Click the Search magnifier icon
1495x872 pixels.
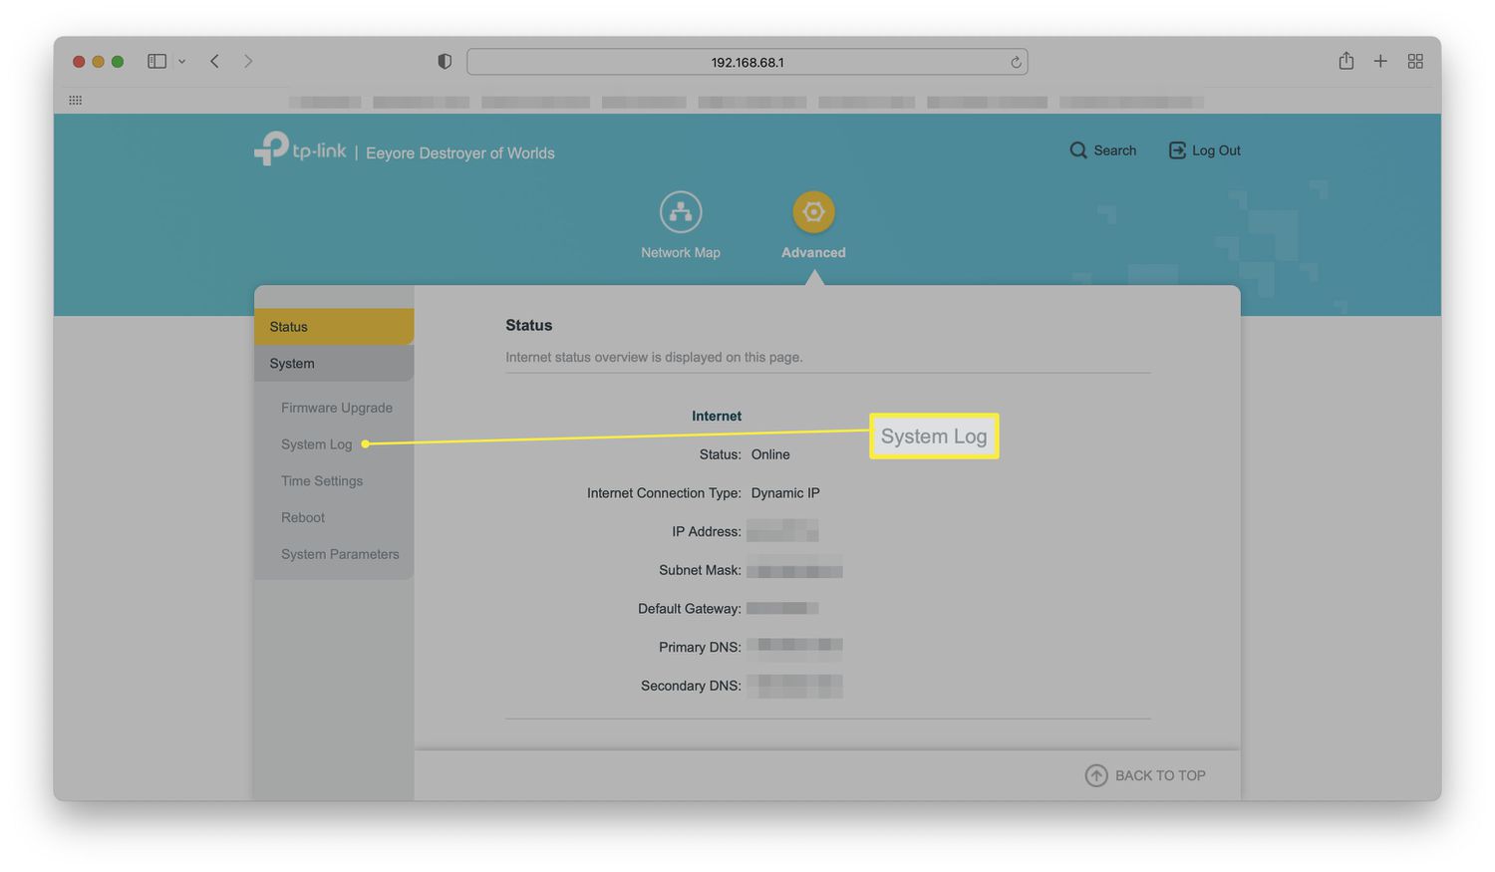[x=1078, y=150]
